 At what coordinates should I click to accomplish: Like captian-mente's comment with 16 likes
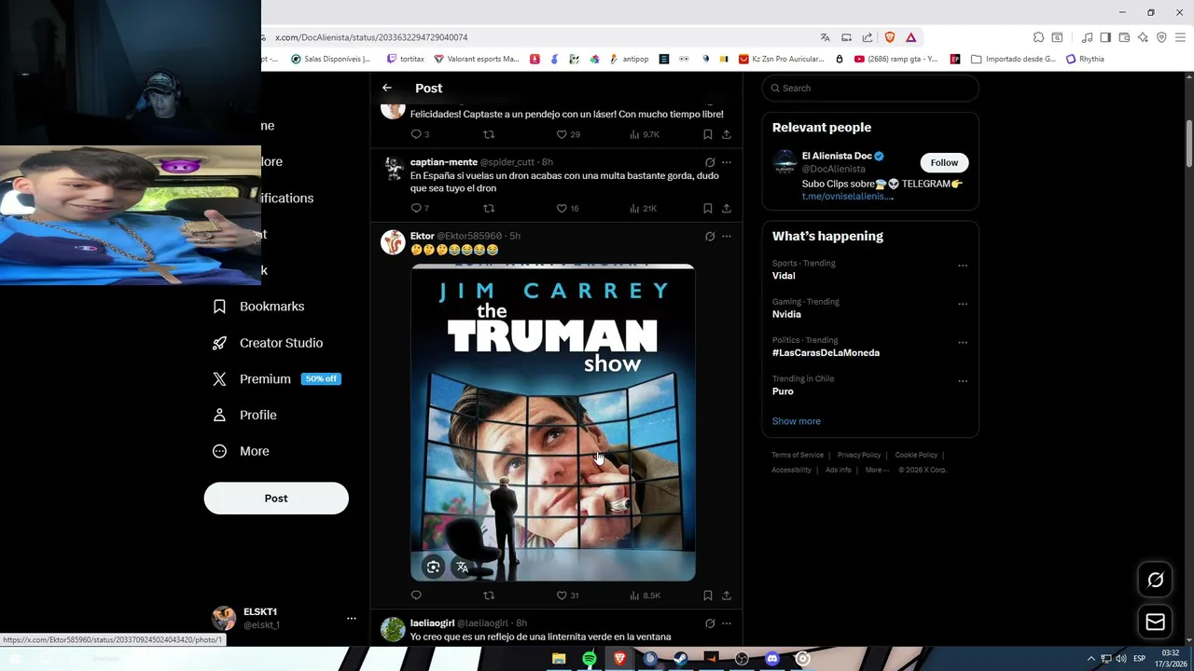click(x=568, y=208)
